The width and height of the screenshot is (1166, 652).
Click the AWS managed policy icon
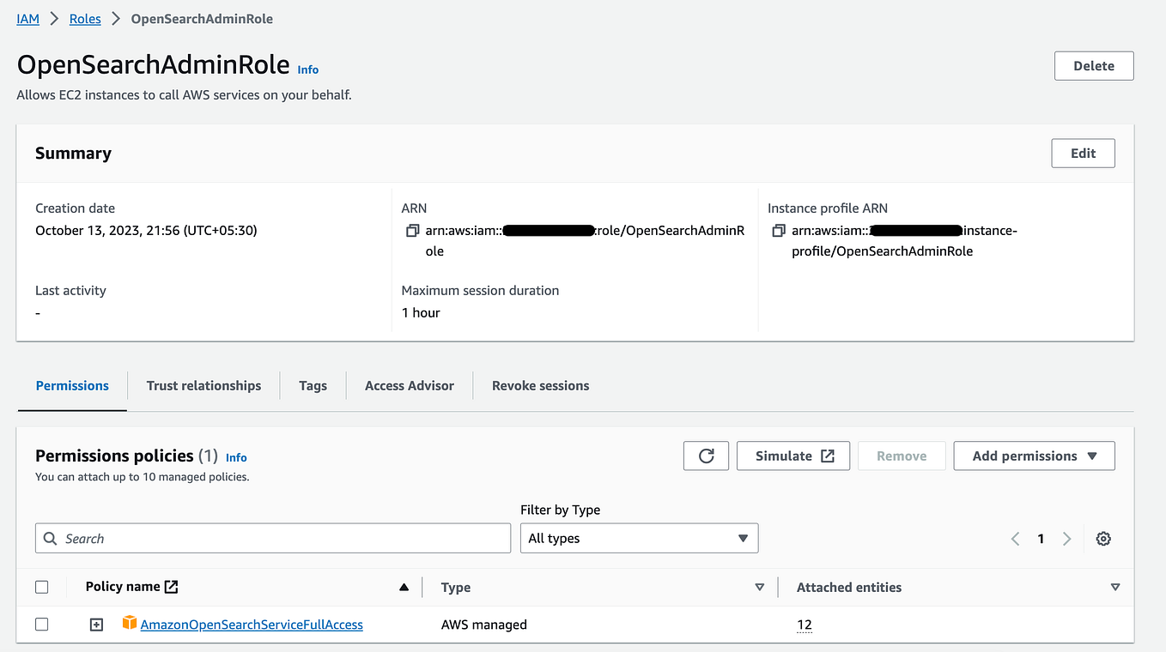[x=130, y=624]
